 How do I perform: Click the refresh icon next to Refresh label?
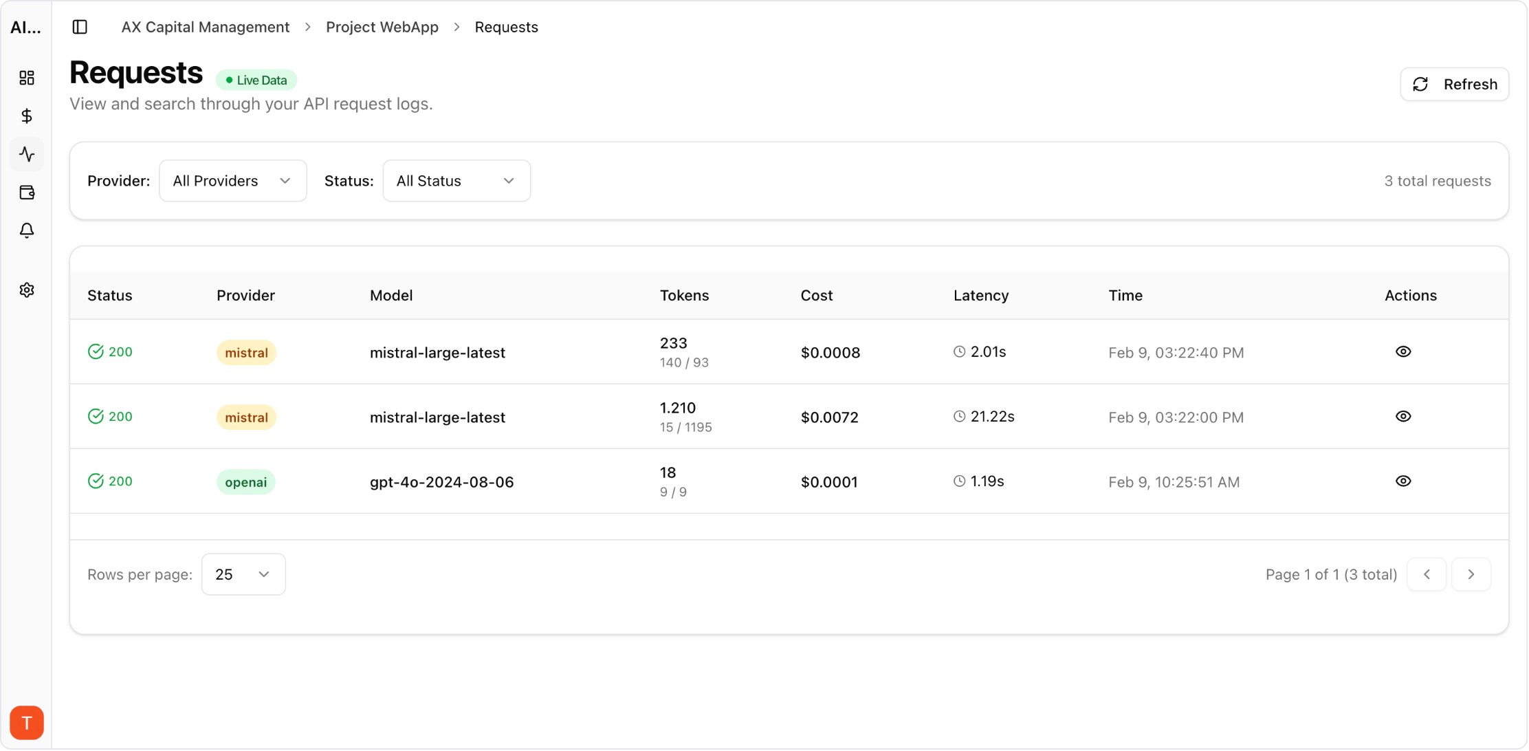click(x=1422, y=84)
